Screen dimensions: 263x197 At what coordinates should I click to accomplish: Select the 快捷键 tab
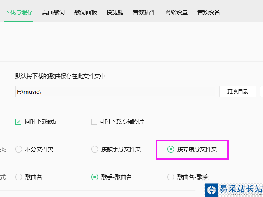point(115,12)
